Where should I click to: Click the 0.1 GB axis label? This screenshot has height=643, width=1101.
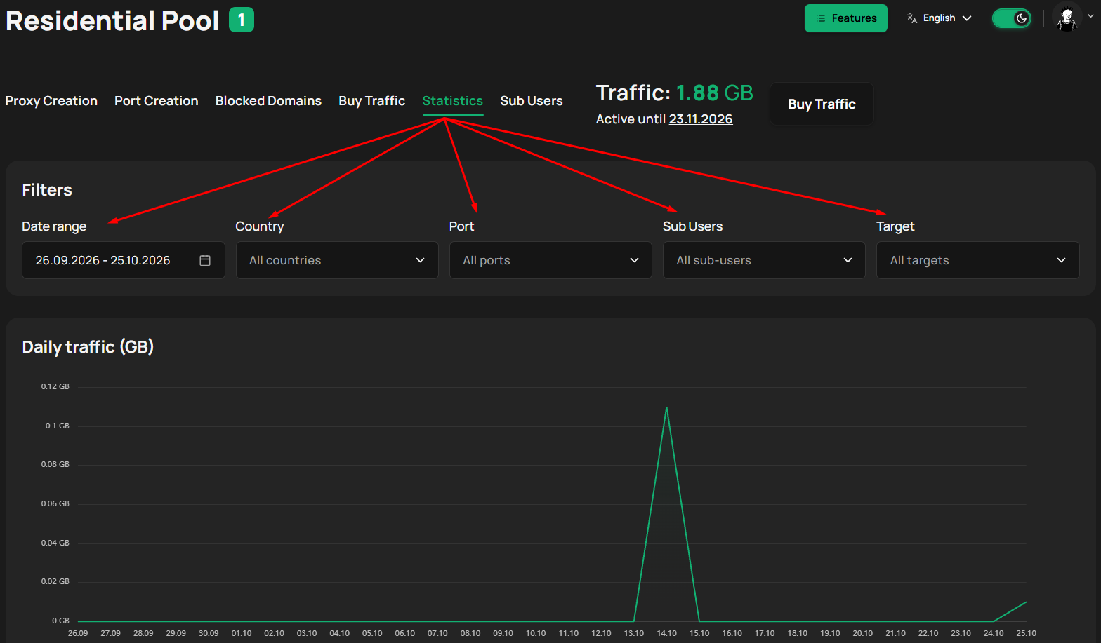pos(58,426)
